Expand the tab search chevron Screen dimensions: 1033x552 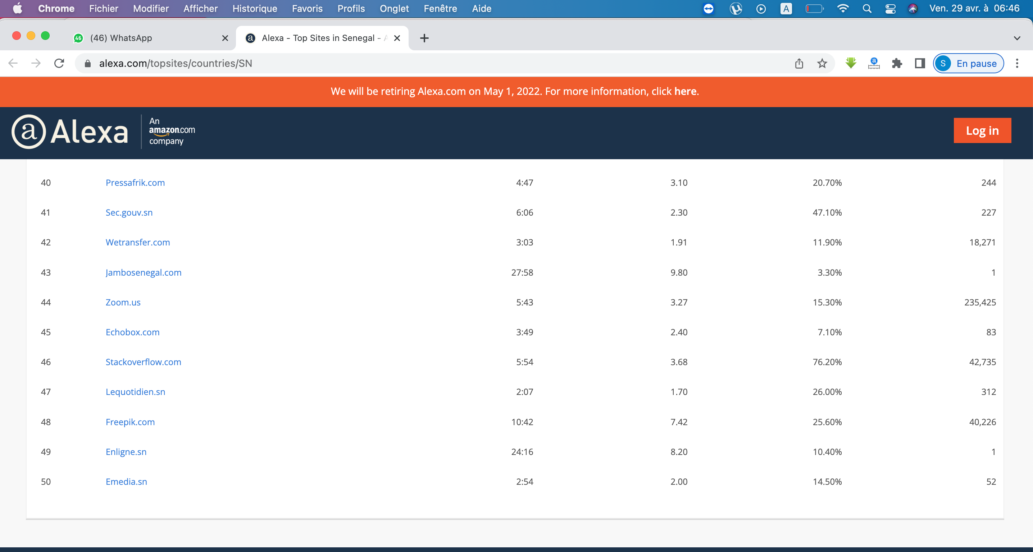(x=1017, y=38)
